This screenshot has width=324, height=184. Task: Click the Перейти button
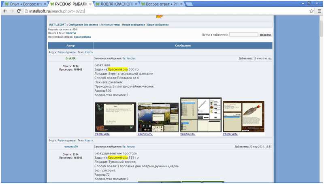[265, 35]
